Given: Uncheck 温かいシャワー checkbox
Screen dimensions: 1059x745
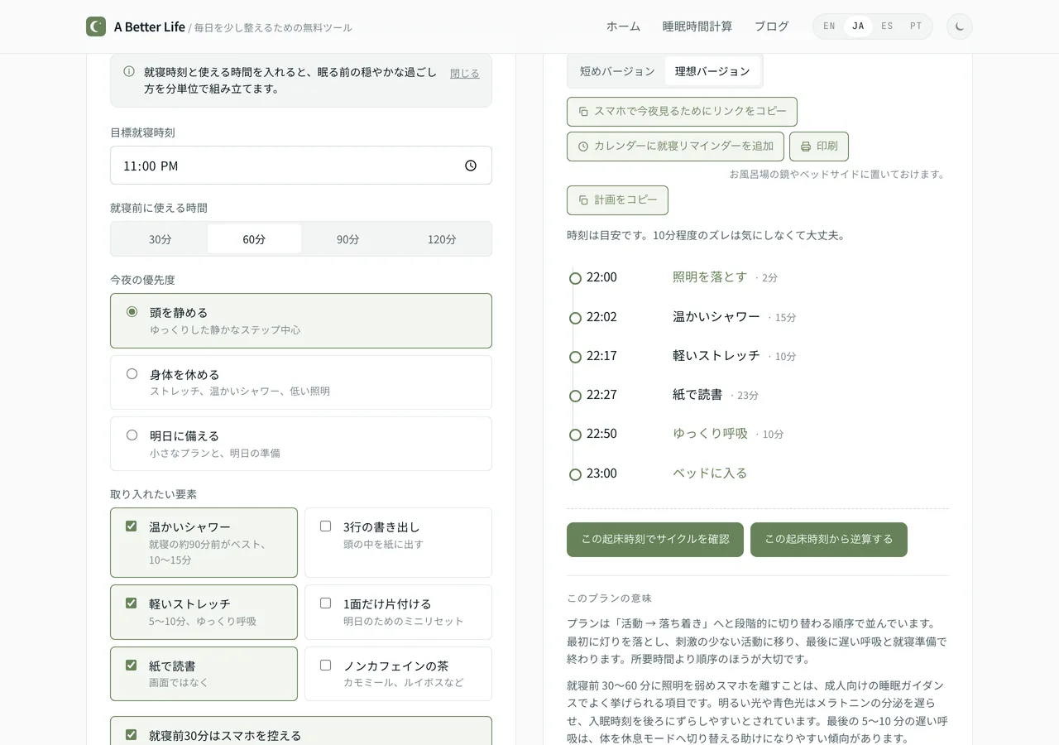Looking at the screenshot, I should (131, 526).
